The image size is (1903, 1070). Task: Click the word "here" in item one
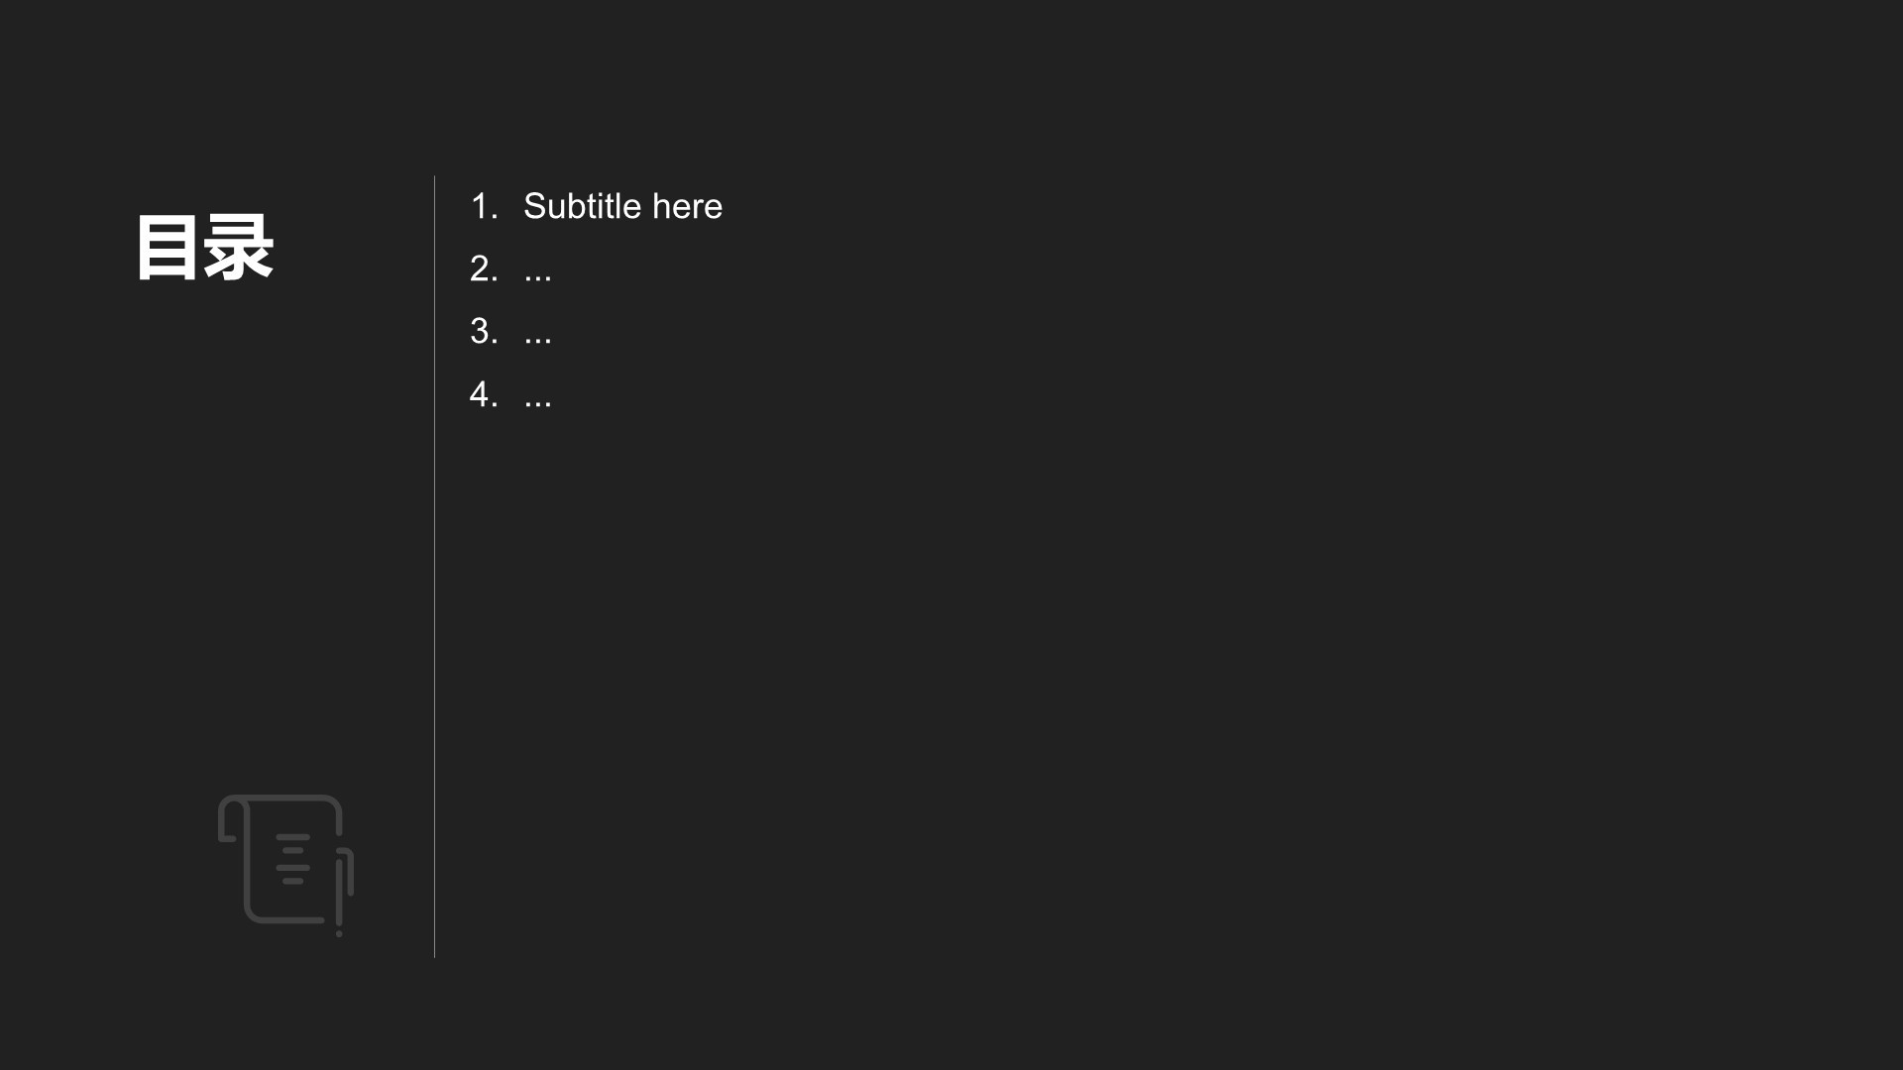point(687,206)
